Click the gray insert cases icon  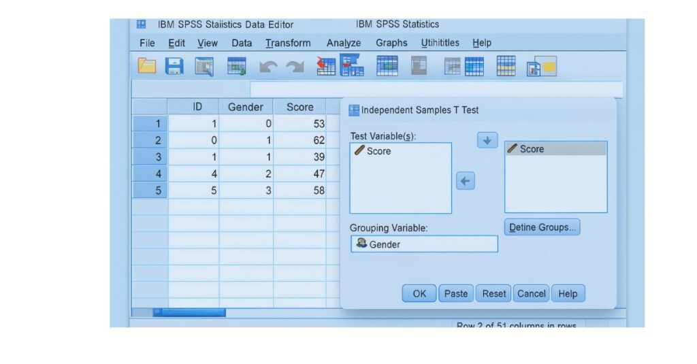(x=452, y=67)
